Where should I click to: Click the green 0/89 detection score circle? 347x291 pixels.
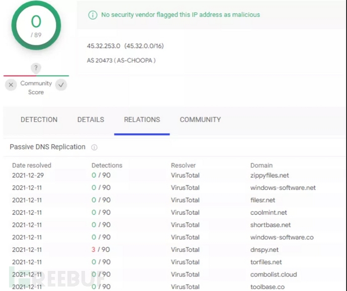tap(36, 25)
